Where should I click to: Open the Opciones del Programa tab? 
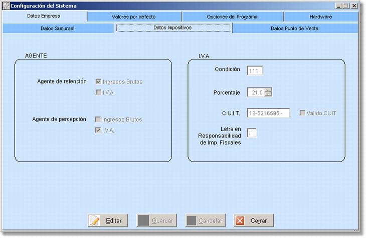click(232, 16)
